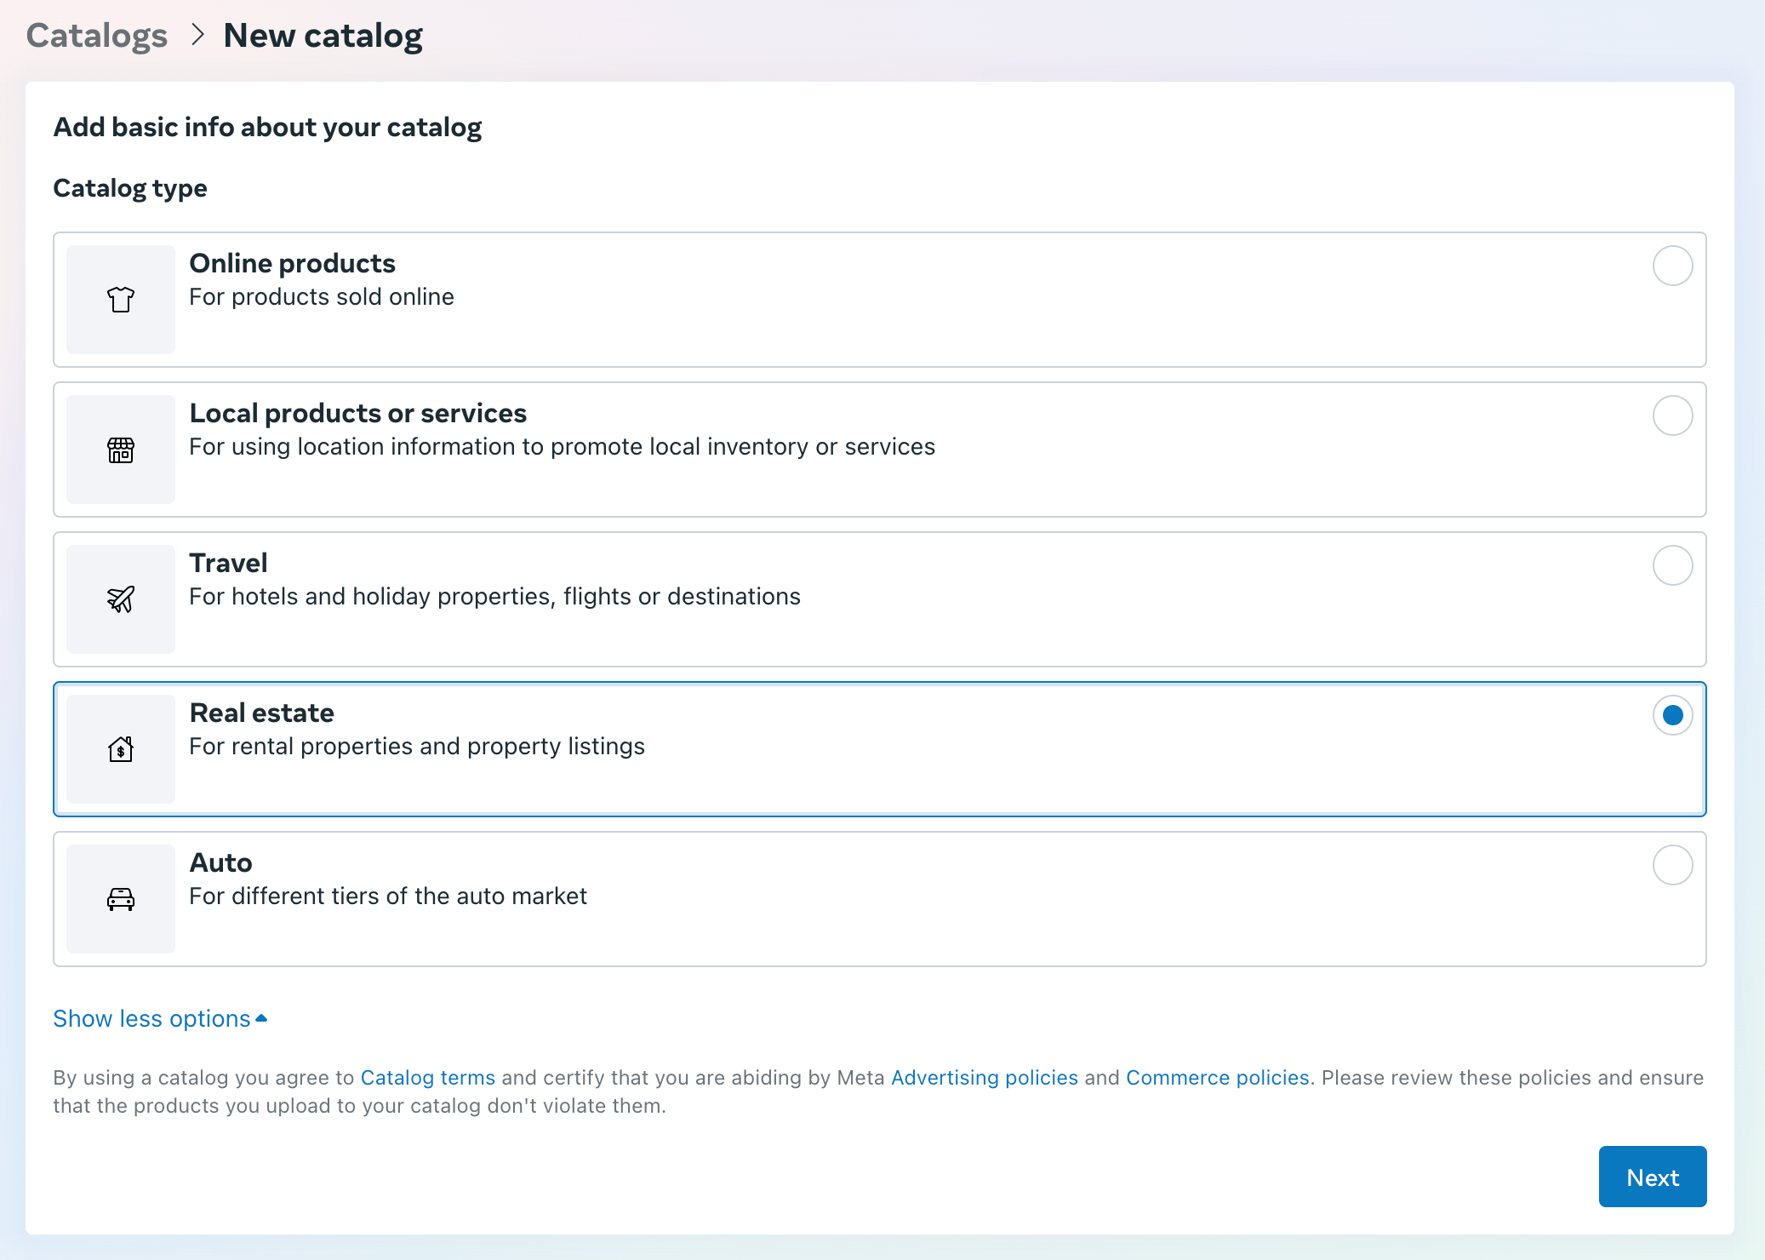Open the Commerce policies link
This screenshot has height=1260, width=1765.
tap(1217, 1077)
